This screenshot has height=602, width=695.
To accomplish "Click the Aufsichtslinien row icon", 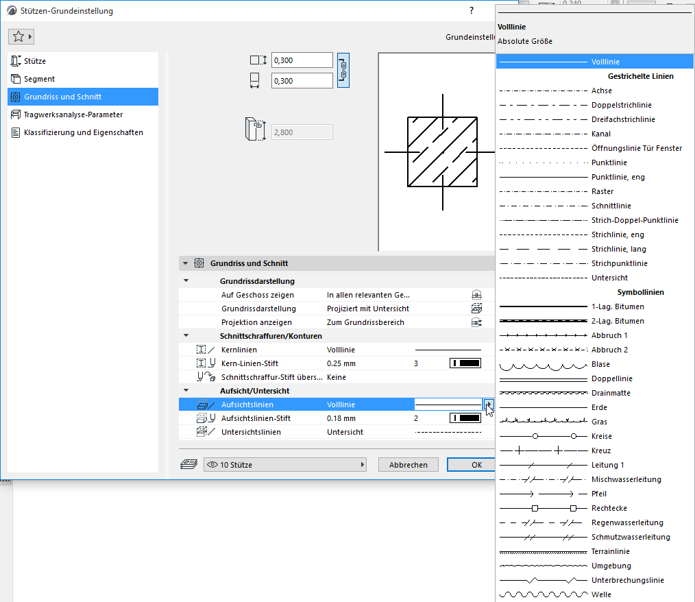I will point(206,405).
